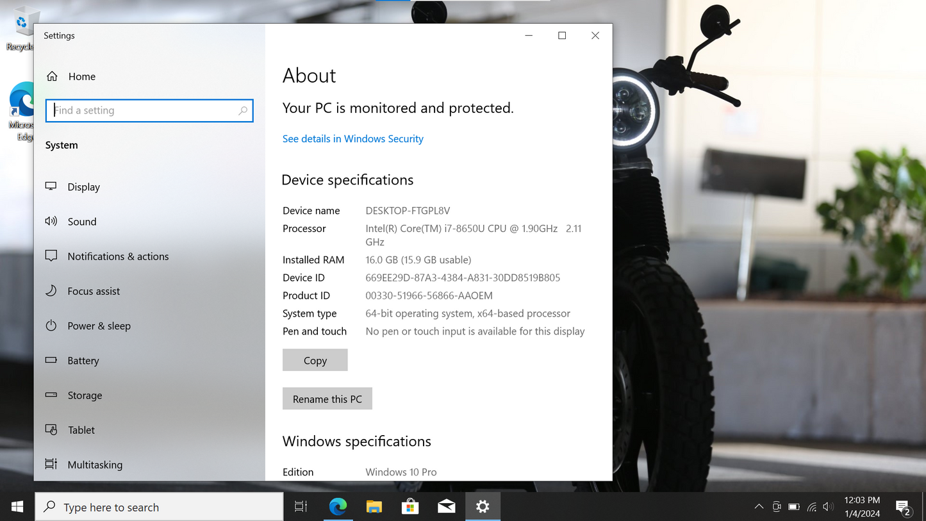Launch Microsoft Edge from the taskbar

pos(338,506)
